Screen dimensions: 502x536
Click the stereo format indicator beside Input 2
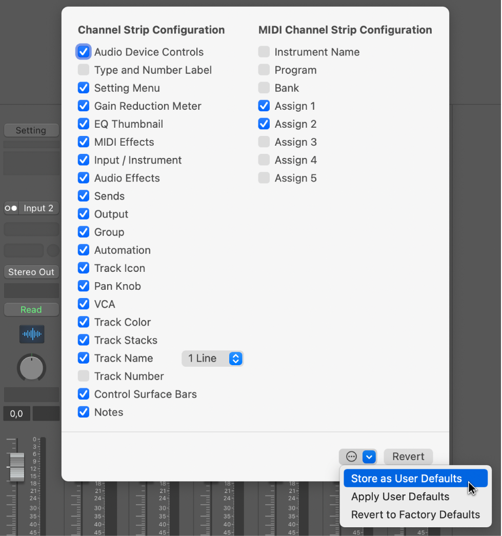tap(10, 208)
